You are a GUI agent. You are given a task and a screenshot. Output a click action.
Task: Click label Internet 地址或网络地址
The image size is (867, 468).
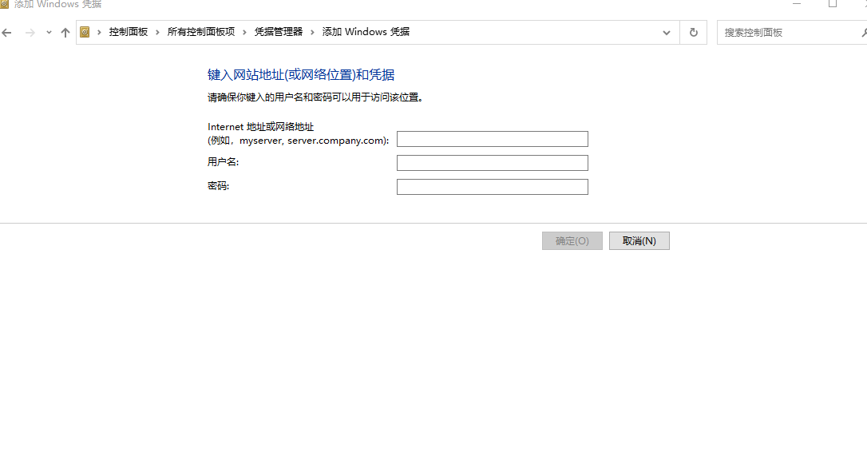pos(261,127)
